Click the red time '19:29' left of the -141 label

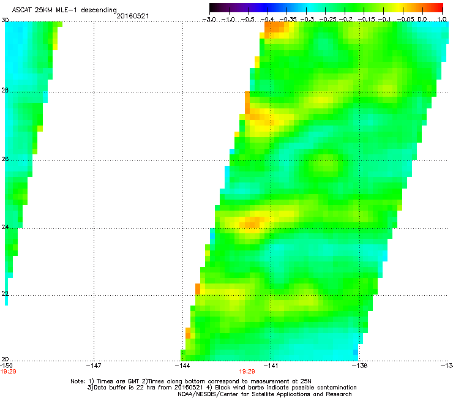(247, 372)
